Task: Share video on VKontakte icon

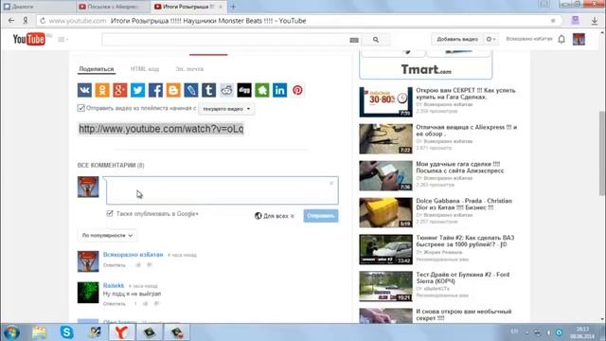Action: click(x=84, y=91)
